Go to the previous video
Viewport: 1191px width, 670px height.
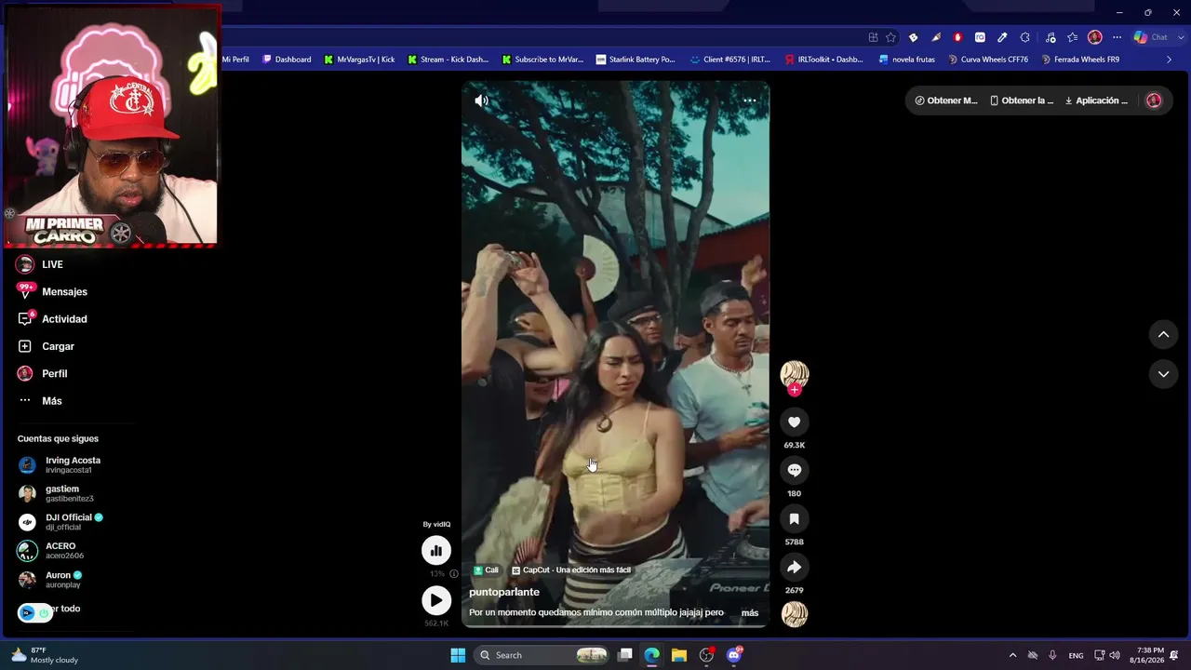pyautogui.click(x=1163, y=335)
